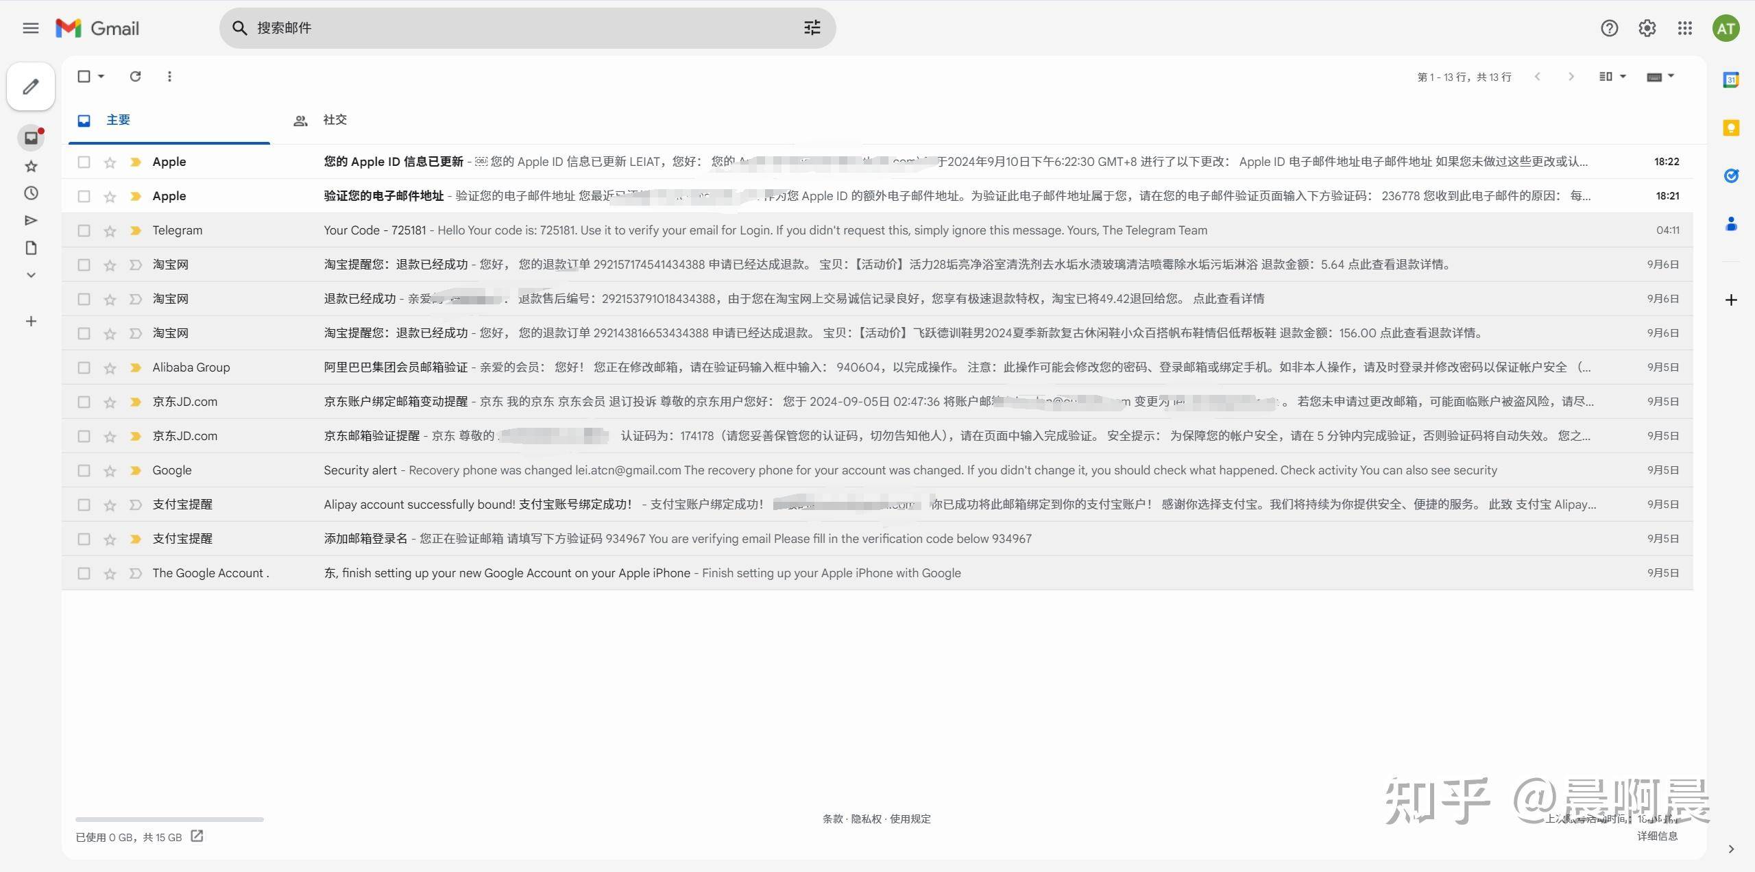The height and width of the screenshot is (872, 1755).
Task: Collapse the side panel chevron
Action: (x=1731, y=849)
